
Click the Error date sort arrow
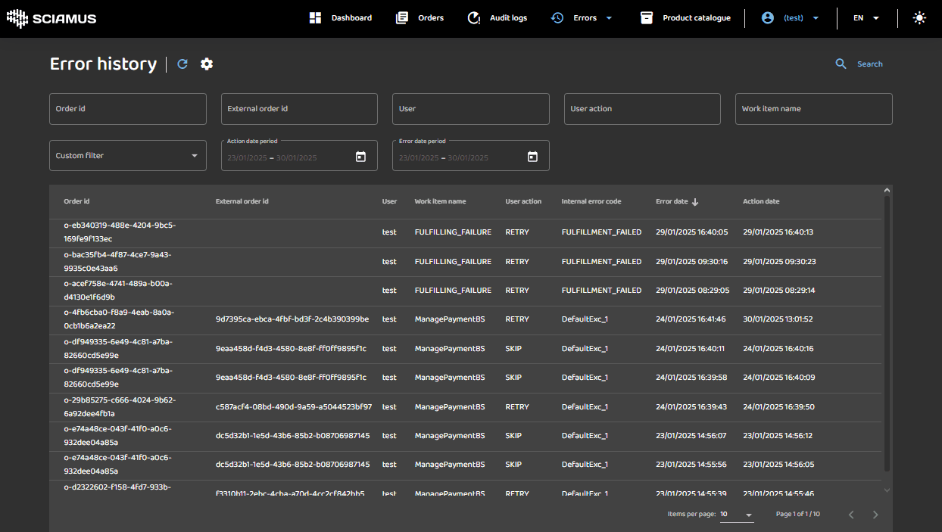[695, 202]
